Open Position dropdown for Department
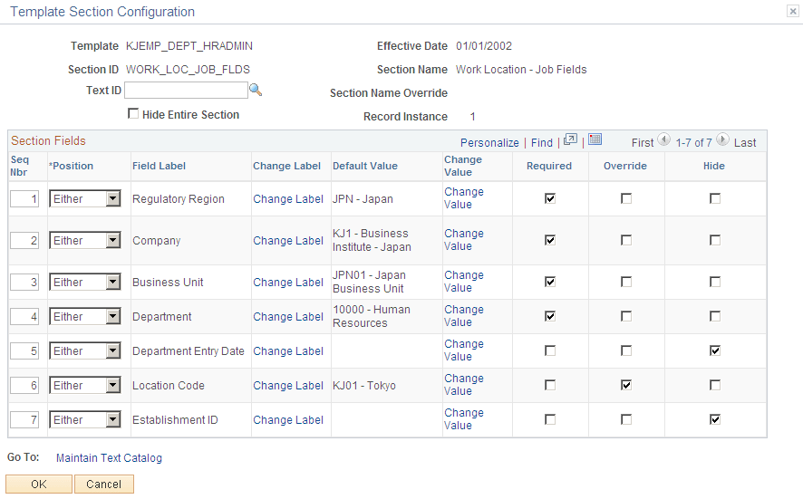803x499 pixels. point(85,316)
